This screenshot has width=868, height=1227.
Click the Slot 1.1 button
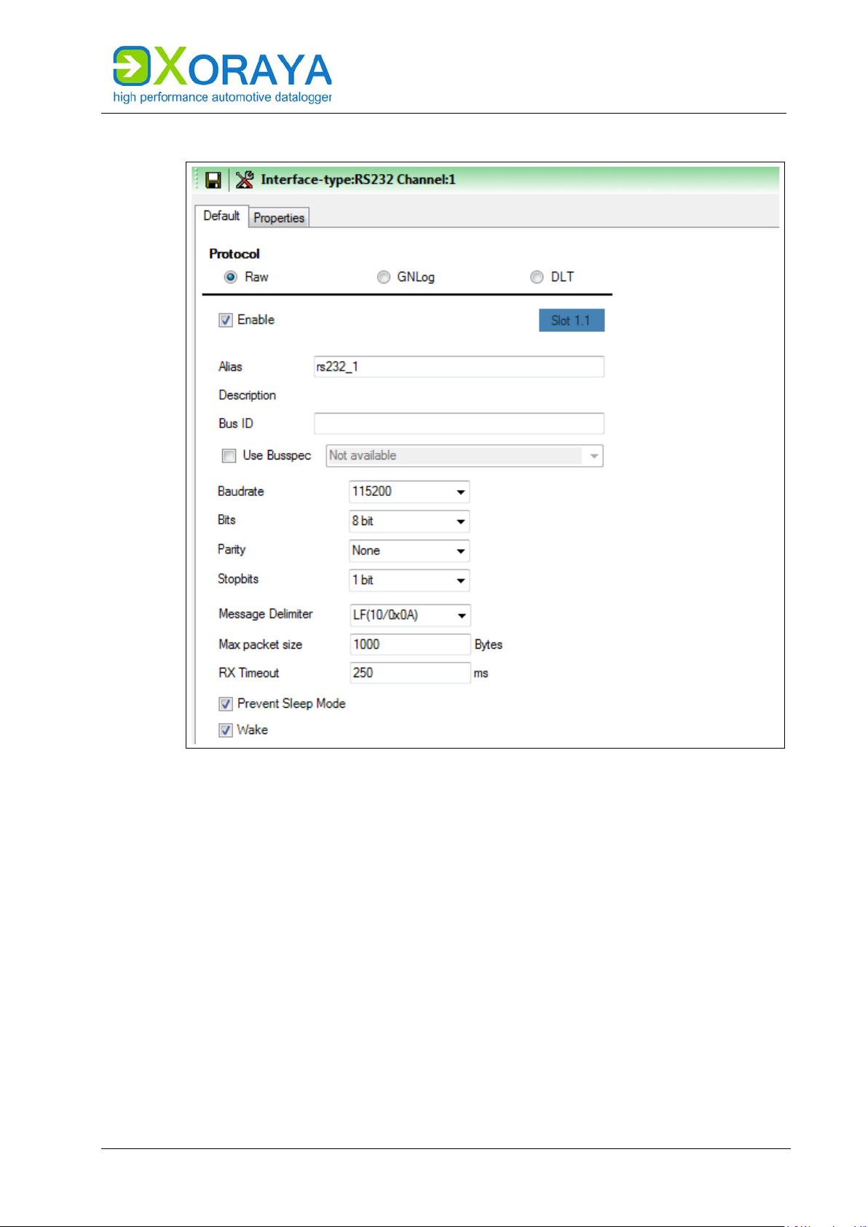(x=572, y=320)
